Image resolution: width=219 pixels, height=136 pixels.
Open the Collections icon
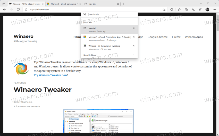[x=186, y=10]
